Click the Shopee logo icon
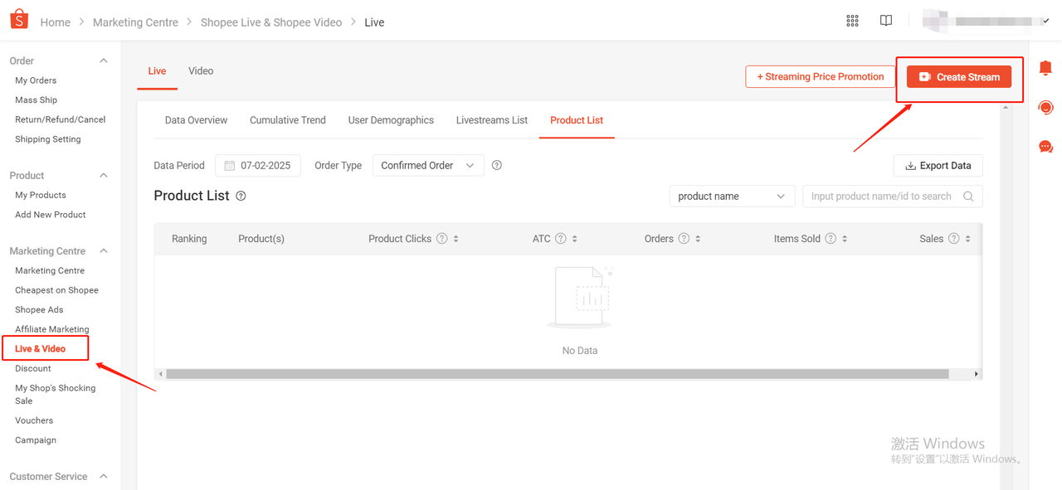The height and width of the screenshot is (490, 1062). tap(19, 20)
